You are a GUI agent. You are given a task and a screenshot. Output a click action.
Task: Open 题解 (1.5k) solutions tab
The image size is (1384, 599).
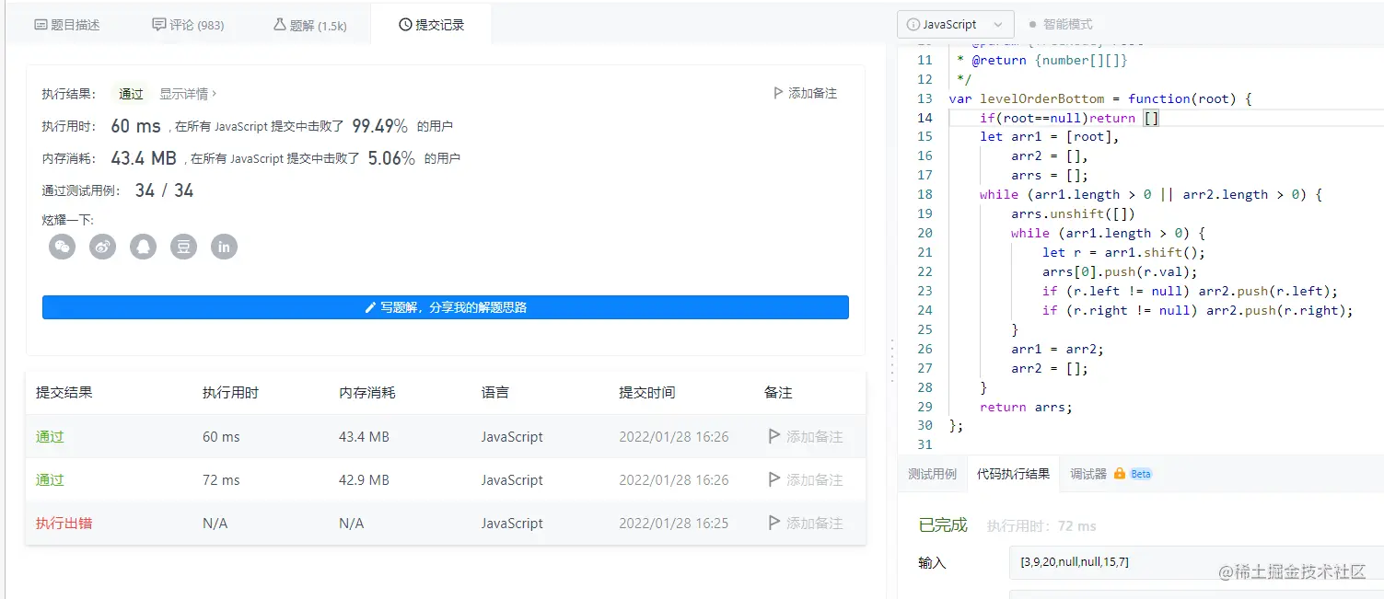click(310, 25)
